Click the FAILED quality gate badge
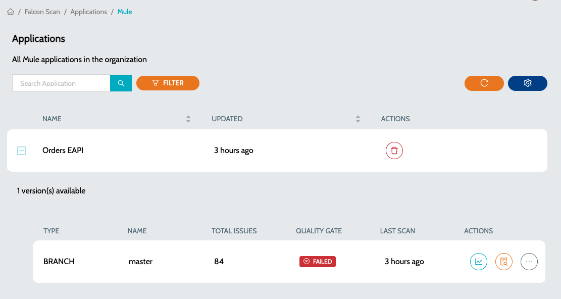The image size is (561, 299). (317, 262)
